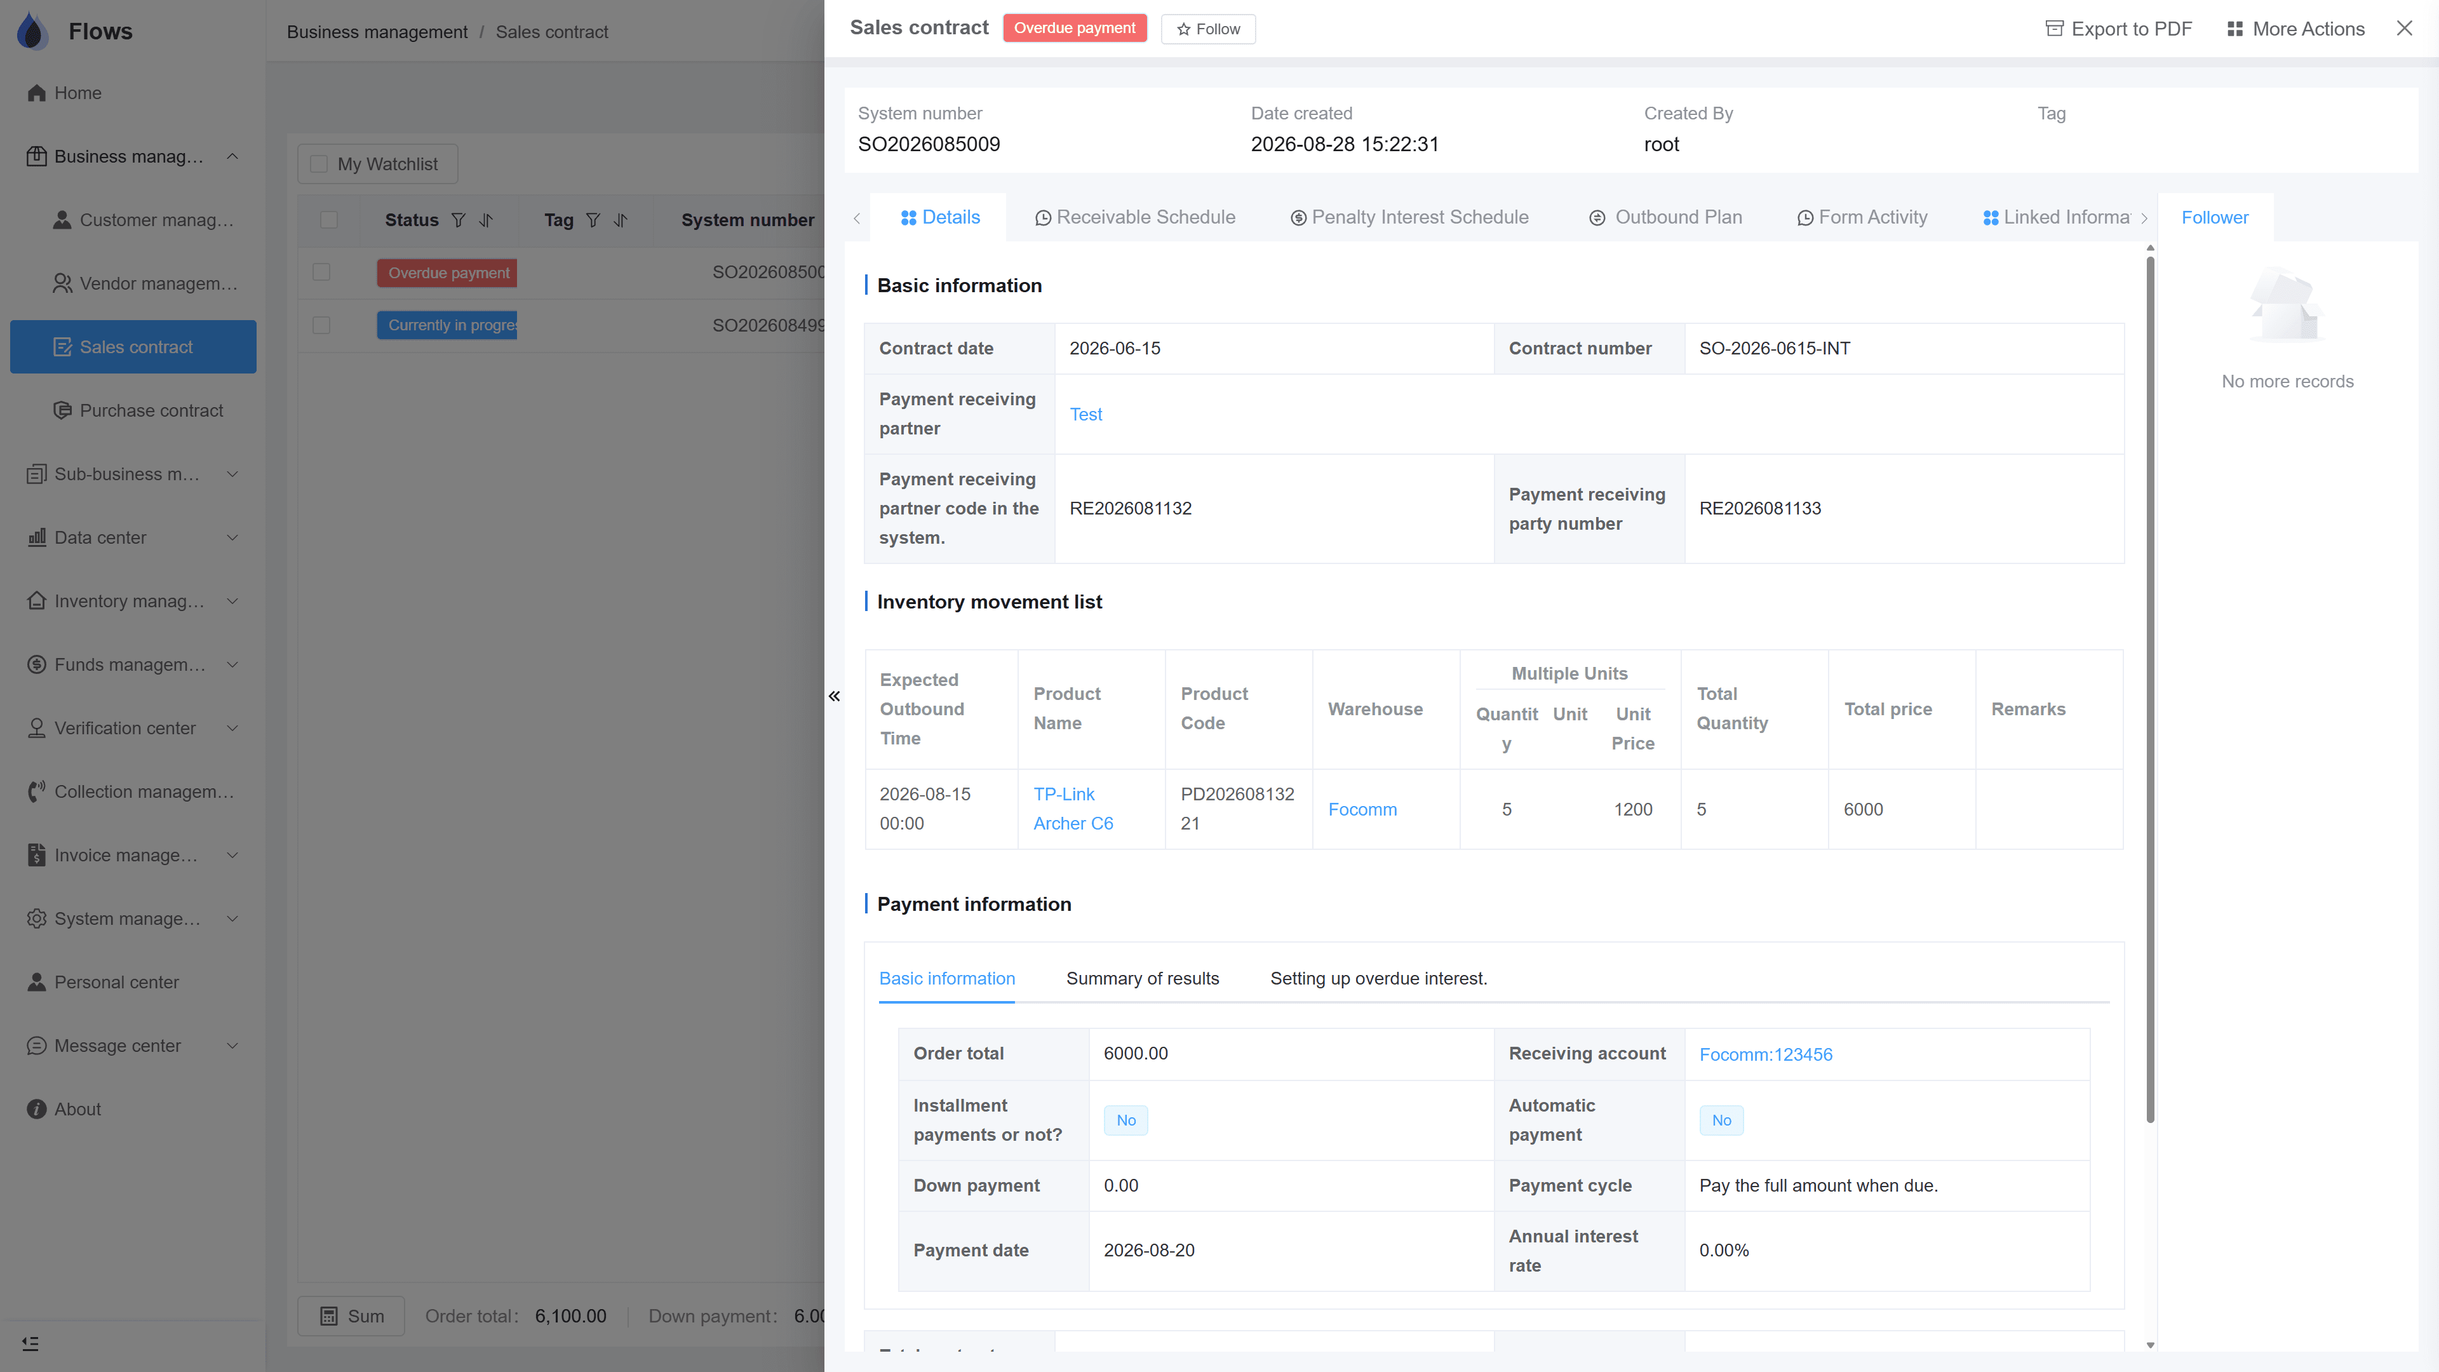Switch to the Form Activity tab
This screenshot has height=1372, width=2439.
pos(1862,217)
